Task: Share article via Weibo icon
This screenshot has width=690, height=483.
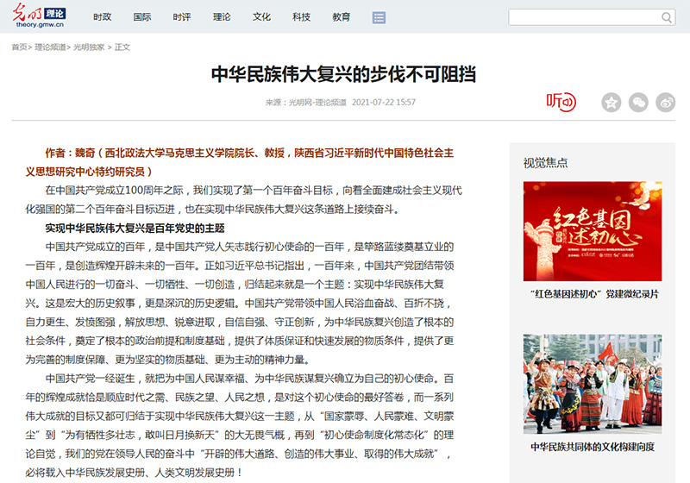Action: (x=666, y=102)
